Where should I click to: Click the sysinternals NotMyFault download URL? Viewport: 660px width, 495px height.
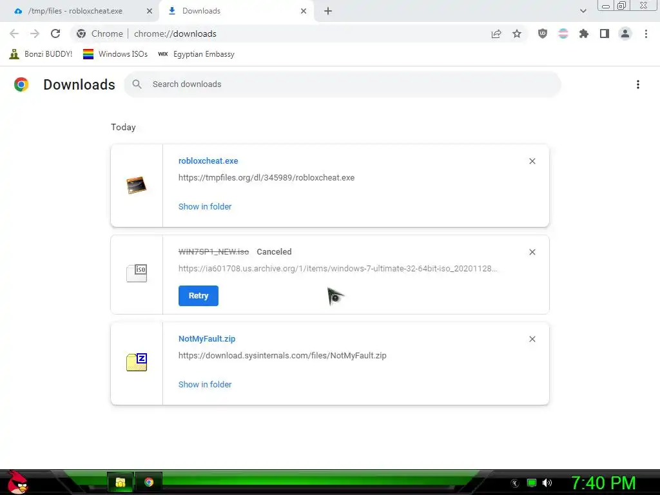coord(282,356)
